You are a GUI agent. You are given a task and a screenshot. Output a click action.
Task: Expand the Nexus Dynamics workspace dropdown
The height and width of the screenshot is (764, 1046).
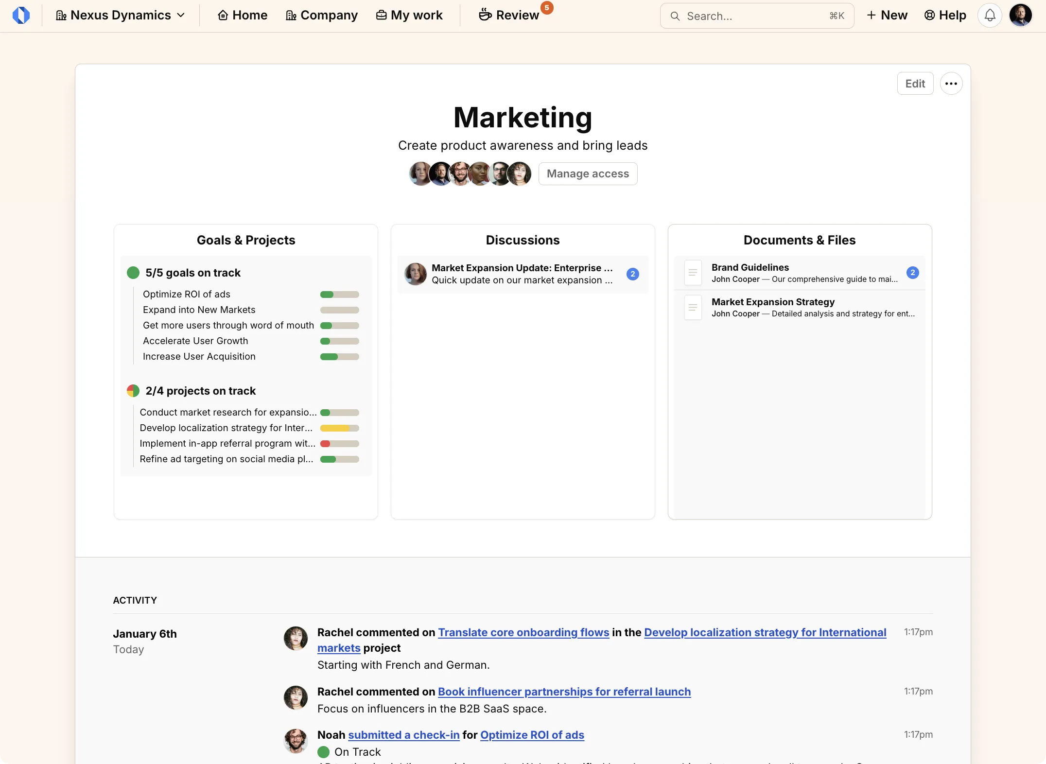coord(181,15)
